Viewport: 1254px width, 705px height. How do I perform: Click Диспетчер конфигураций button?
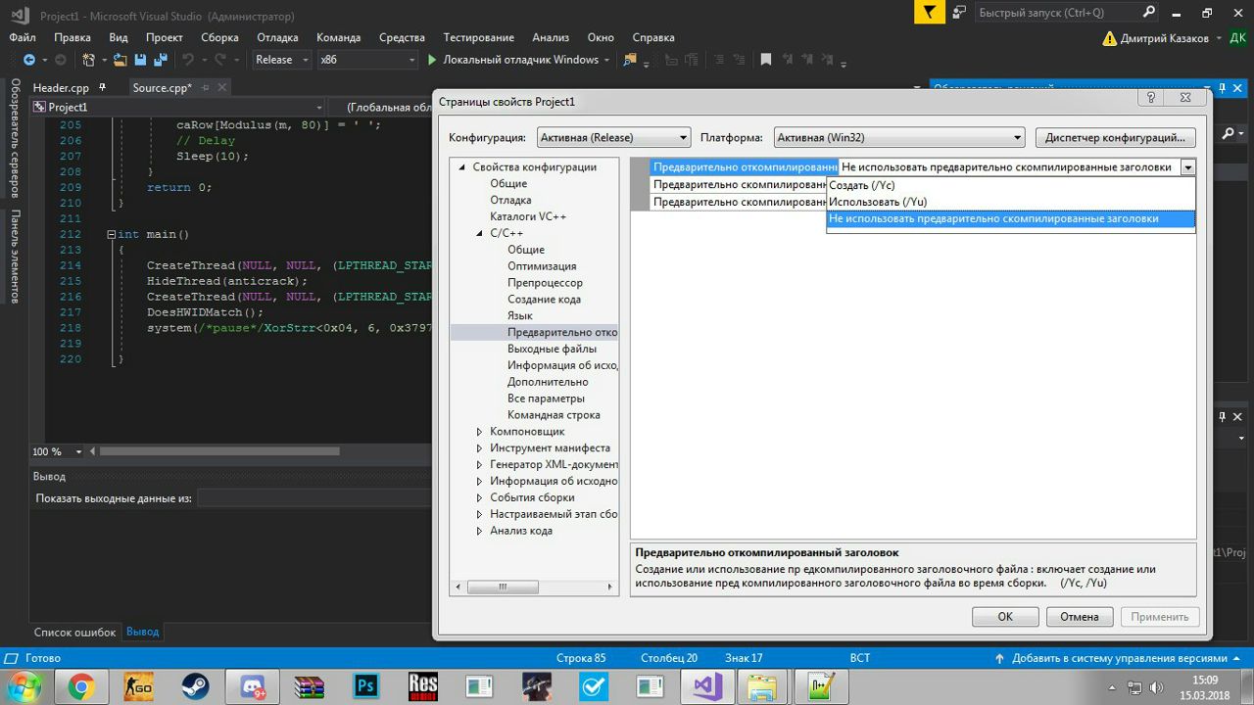[1116, 138]
